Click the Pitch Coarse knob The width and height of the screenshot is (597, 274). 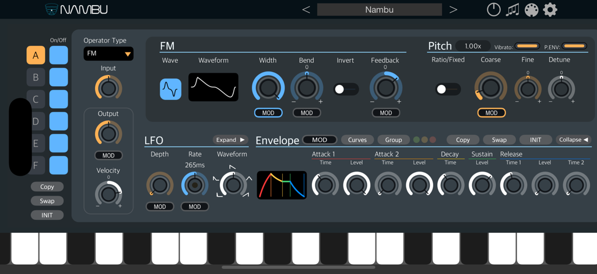pyautogui.click(x=491, y=87)
